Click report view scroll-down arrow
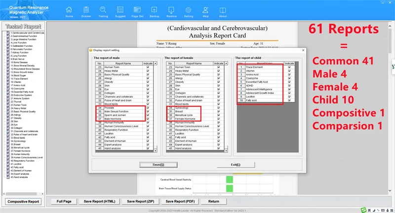The width and height of the screenshot is (395, 213). tap(390, 191)
